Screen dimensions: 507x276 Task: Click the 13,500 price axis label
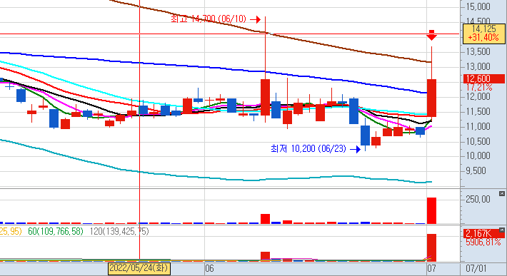point(478,51)
